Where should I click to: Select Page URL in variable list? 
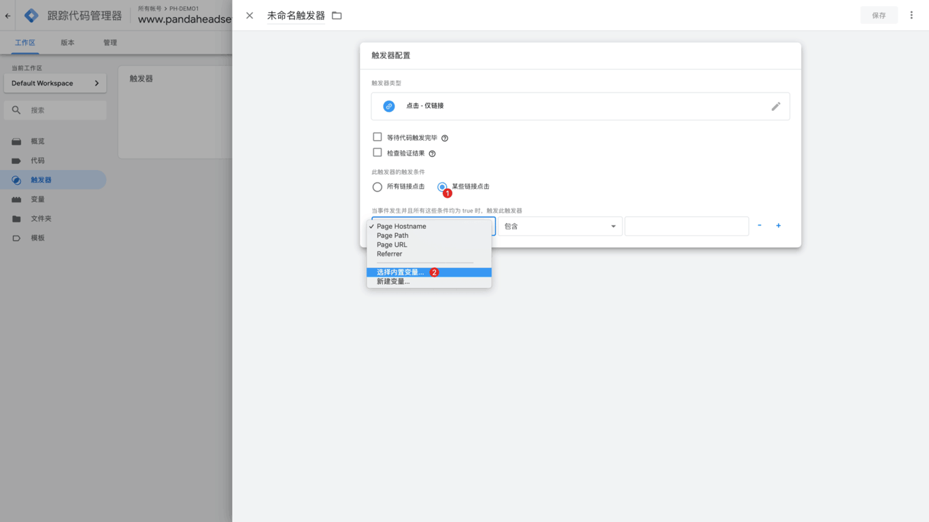(x=392, y=245)
